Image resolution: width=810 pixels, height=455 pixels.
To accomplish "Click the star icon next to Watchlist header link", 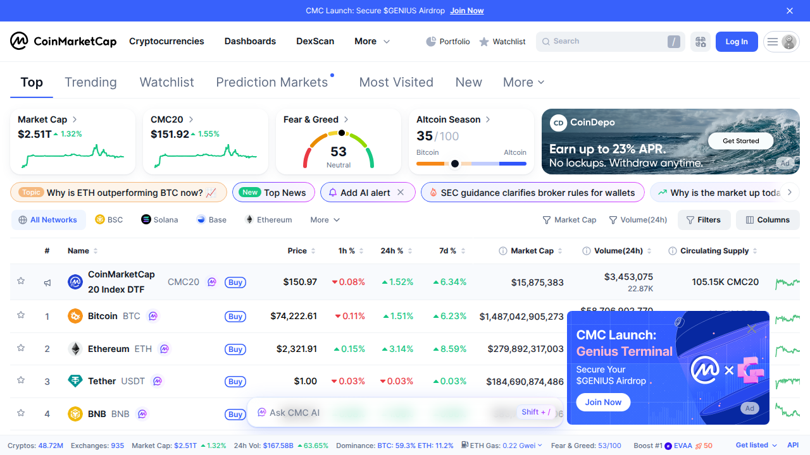I will click(482, 41).
